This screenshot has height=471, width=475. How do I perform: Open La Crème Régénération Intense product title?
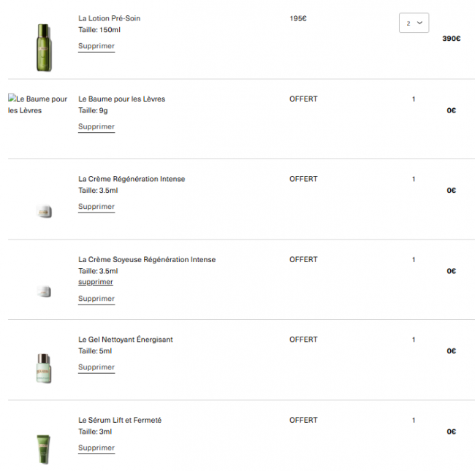(x=132, y=179)
